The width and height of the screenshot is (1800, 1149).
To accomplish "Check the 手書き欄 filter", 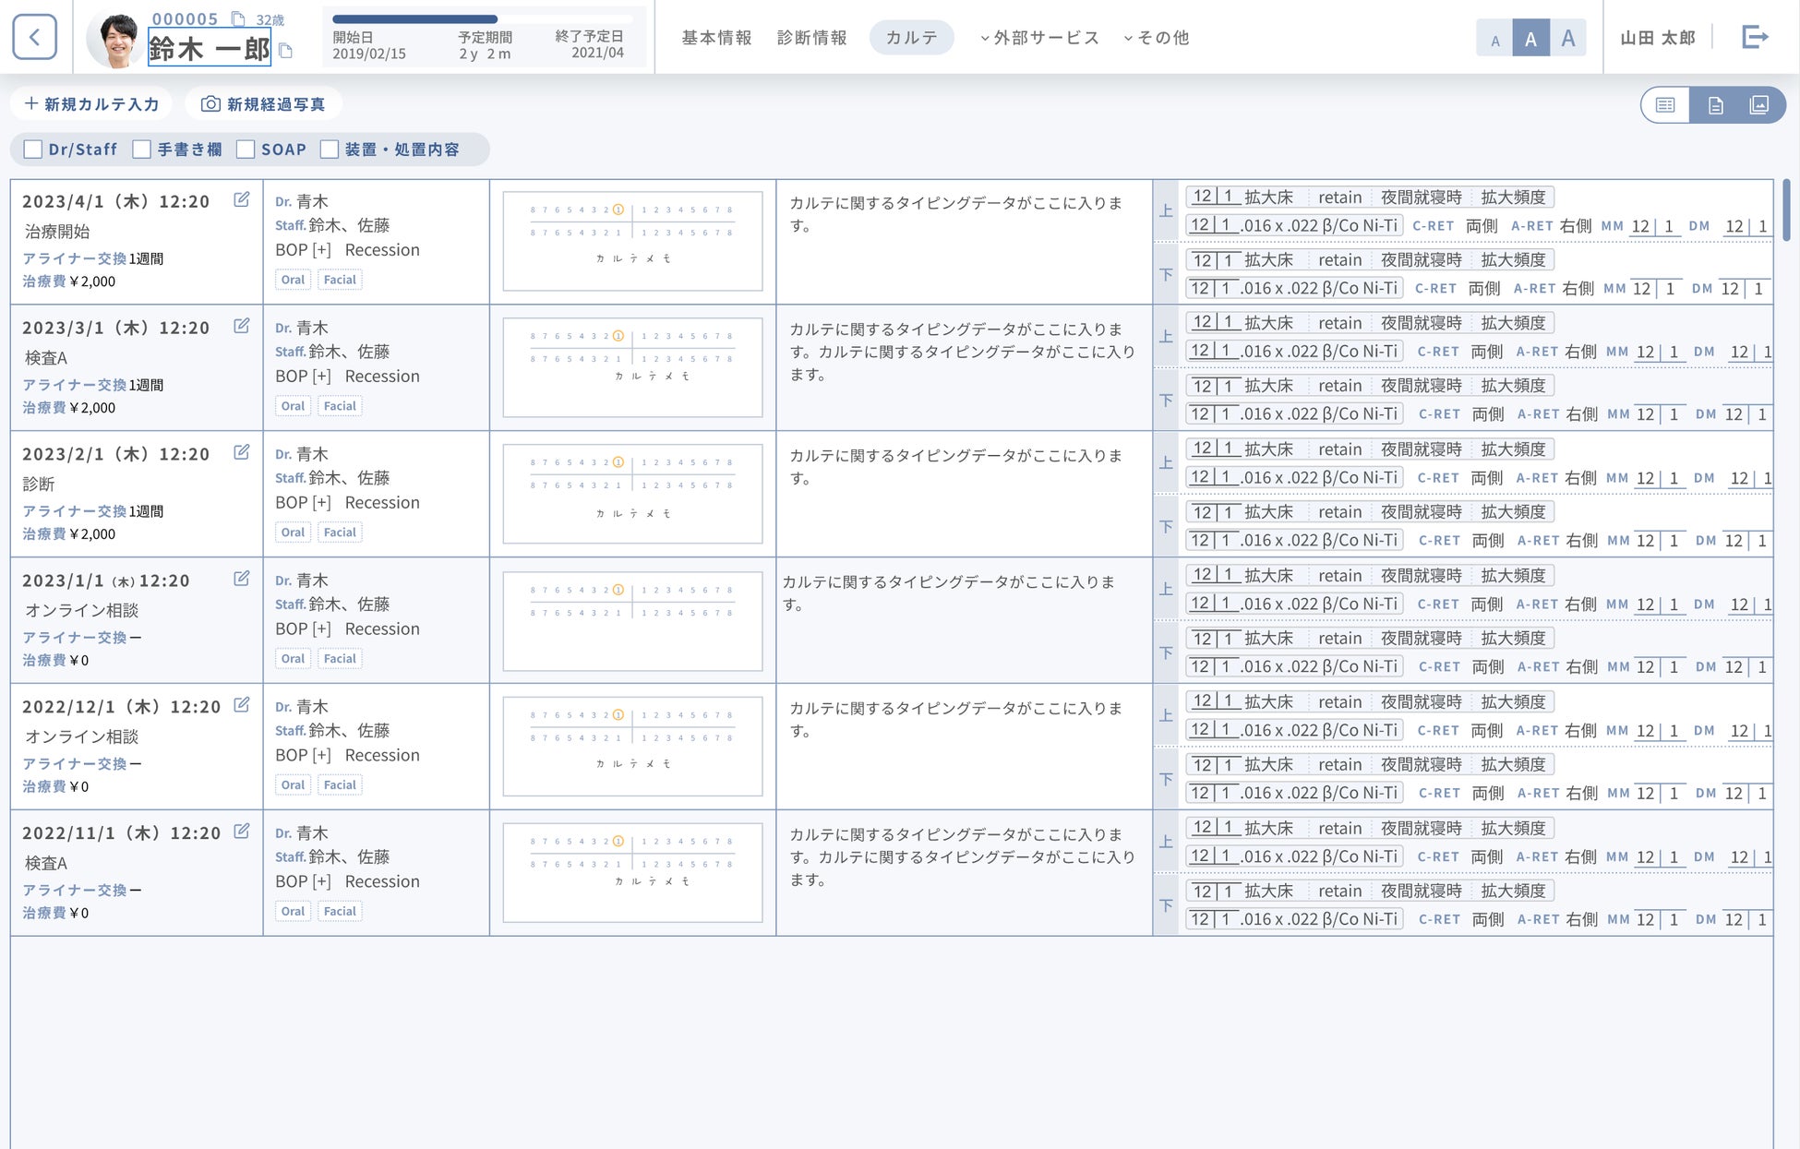I will coord(142,150).
